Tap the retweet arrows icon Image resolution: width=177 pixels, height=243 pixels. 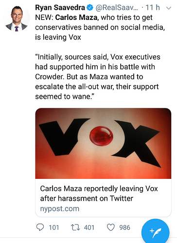pos(75,227)
